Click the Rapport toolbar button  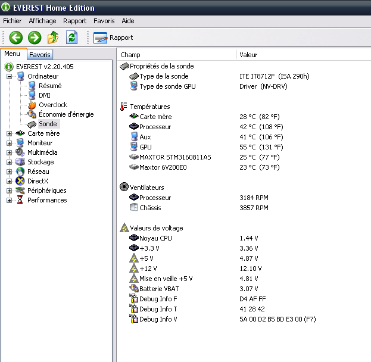113,38
